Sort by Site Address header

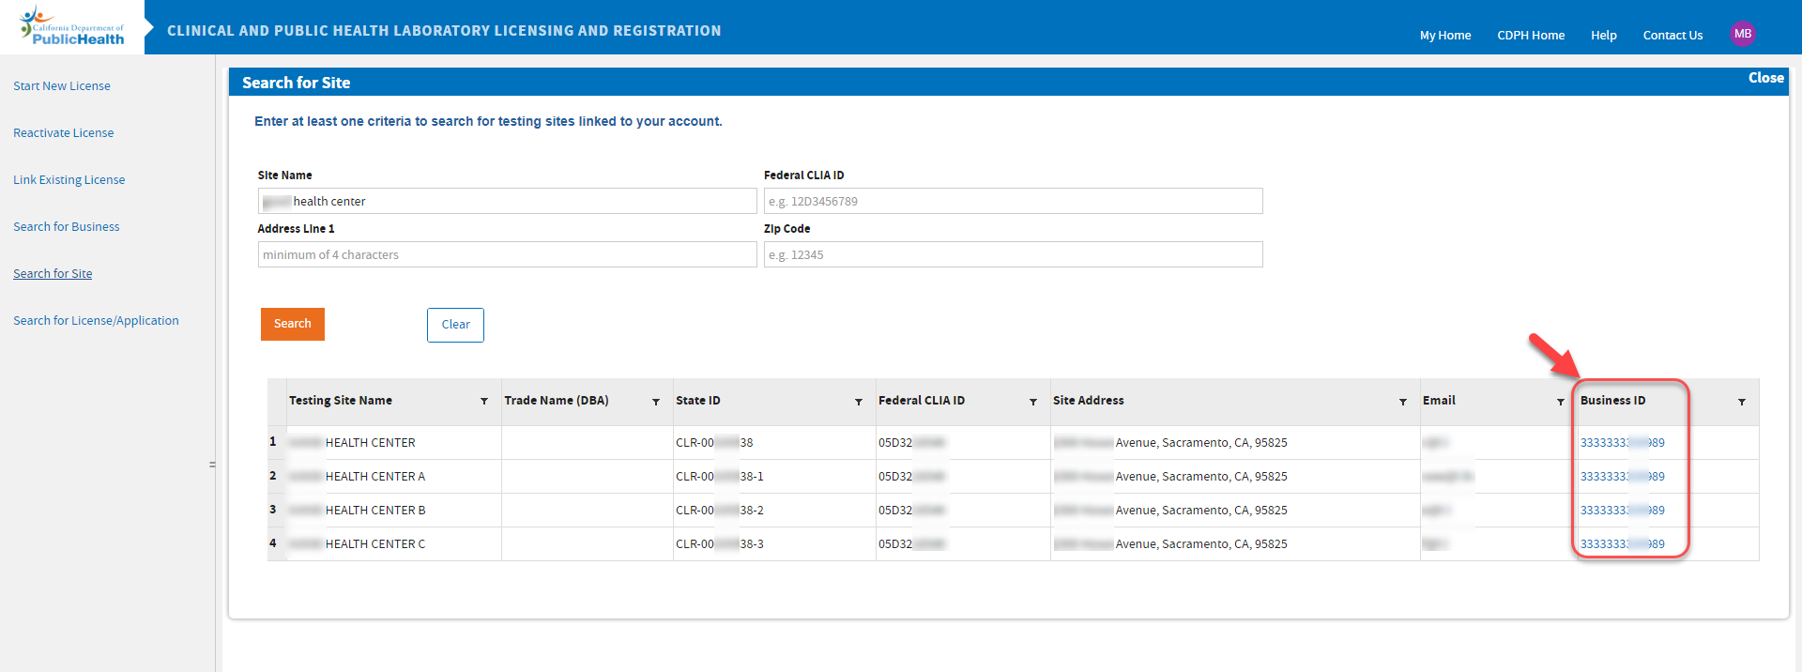tap(1089, 401)
